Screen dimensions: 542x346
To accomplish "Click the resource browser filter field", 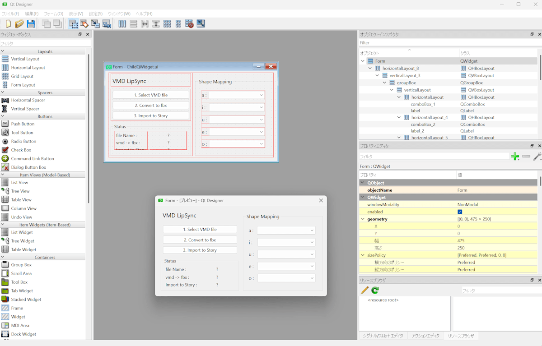I will (501, 291).
